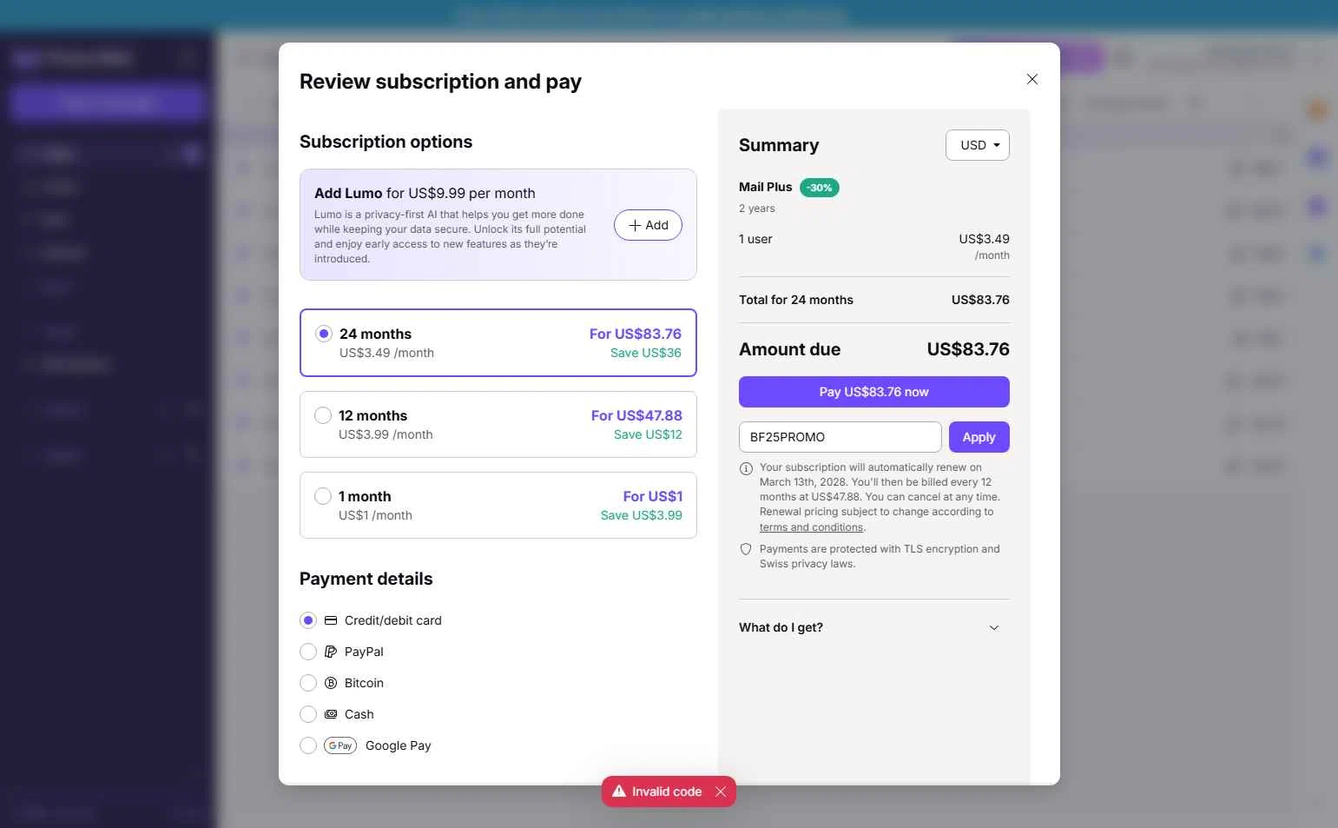Choose Credit/debit card payment
Screen dimensions: 1338x828
[x=308, y=620]
